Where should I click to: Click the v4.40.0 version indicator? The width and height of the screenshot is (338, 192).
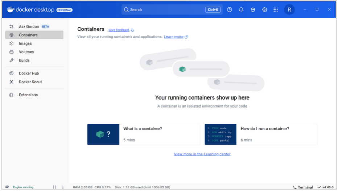[326, 187]
